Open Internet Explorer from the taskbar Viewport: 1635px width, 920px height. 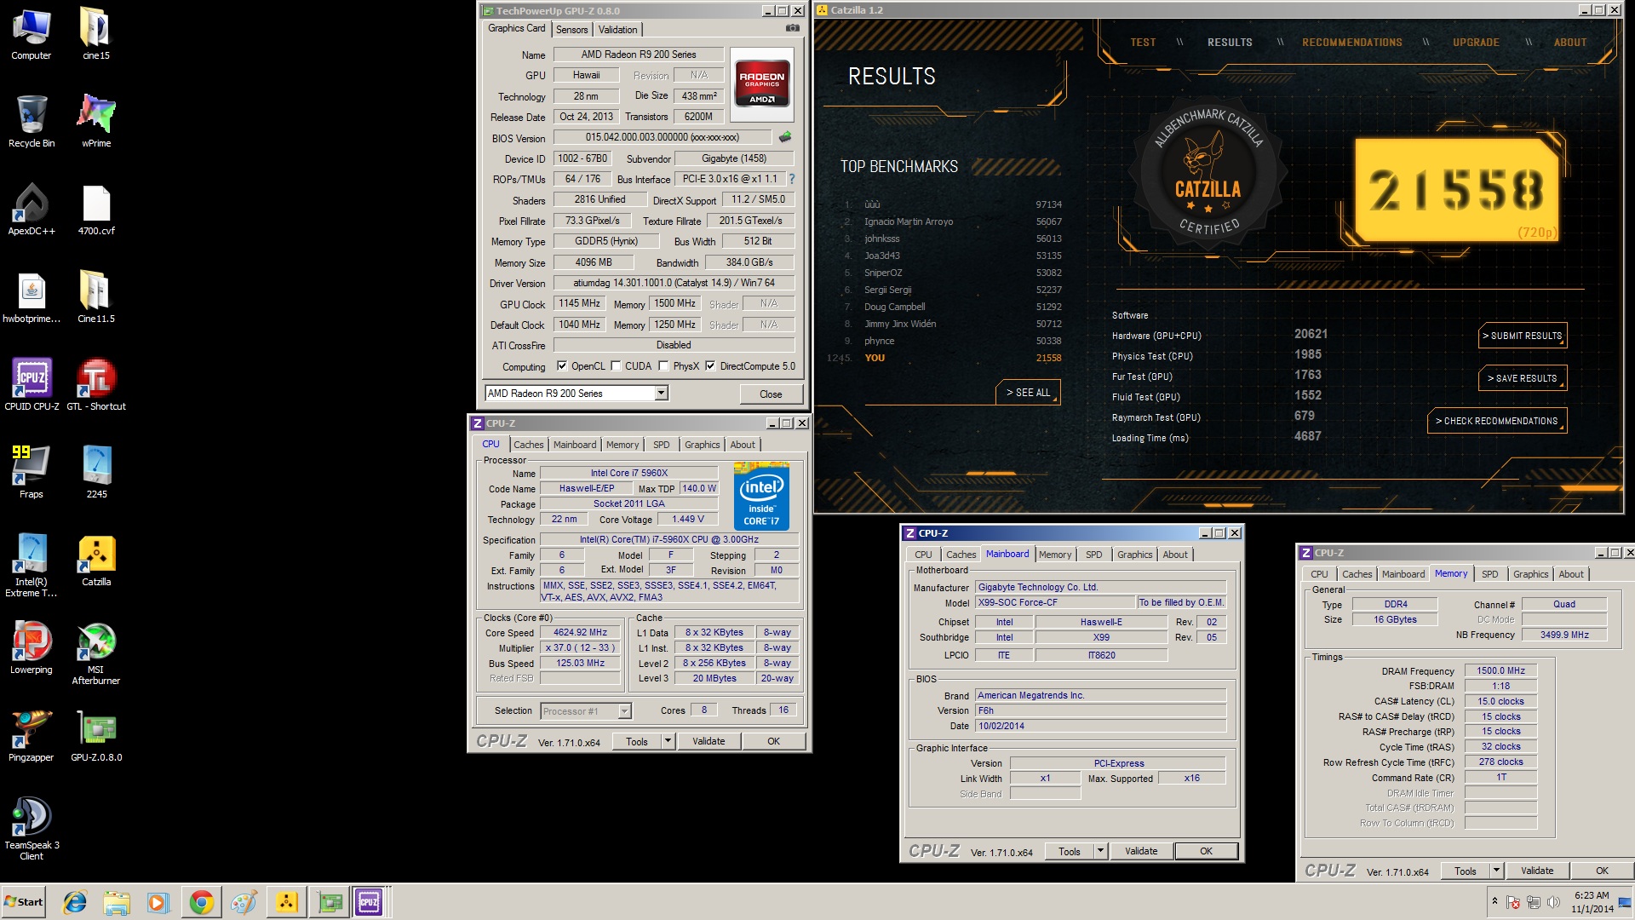pos(76,902)
